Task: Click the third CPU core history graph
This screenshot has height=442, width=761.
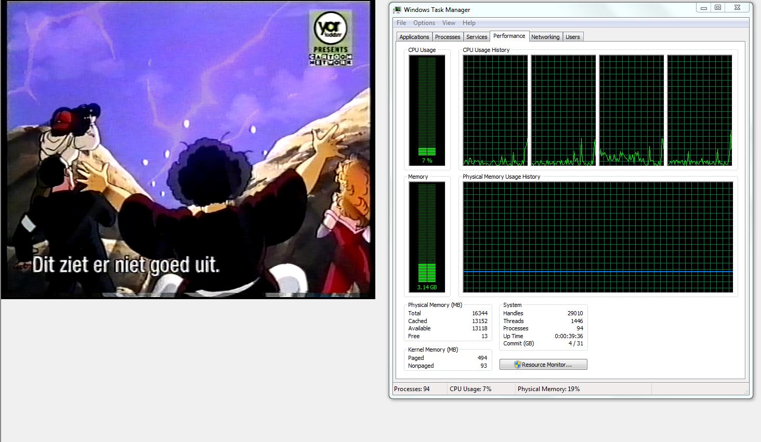Action: [x=632, y=110]
